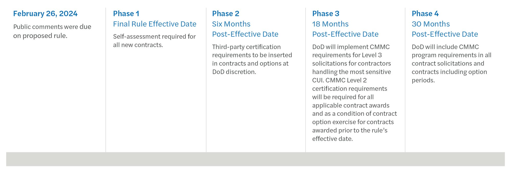511x174 pixels.
Task: Click the Six Months subheading
Action: [x=231, y=24]
